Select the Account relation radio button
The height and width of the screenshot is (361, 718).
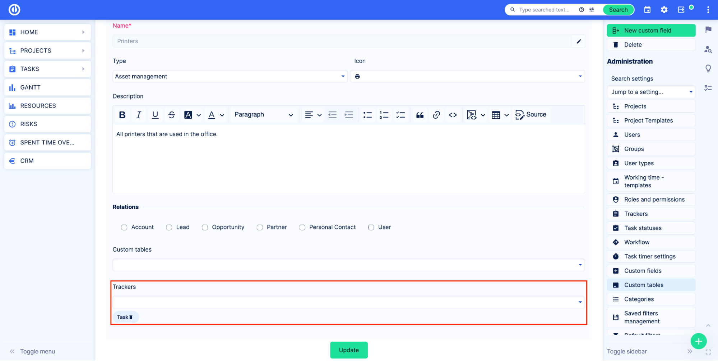point(124,227)
